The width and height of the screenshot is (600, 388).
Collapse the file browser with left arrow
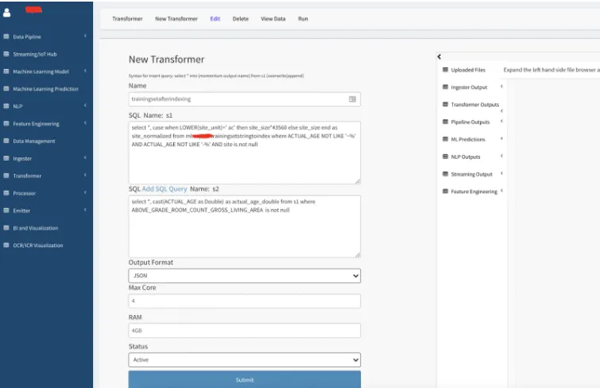coord(439,56)
